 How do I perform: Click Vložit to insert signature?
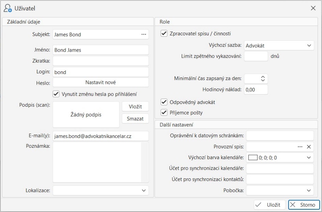135,106
